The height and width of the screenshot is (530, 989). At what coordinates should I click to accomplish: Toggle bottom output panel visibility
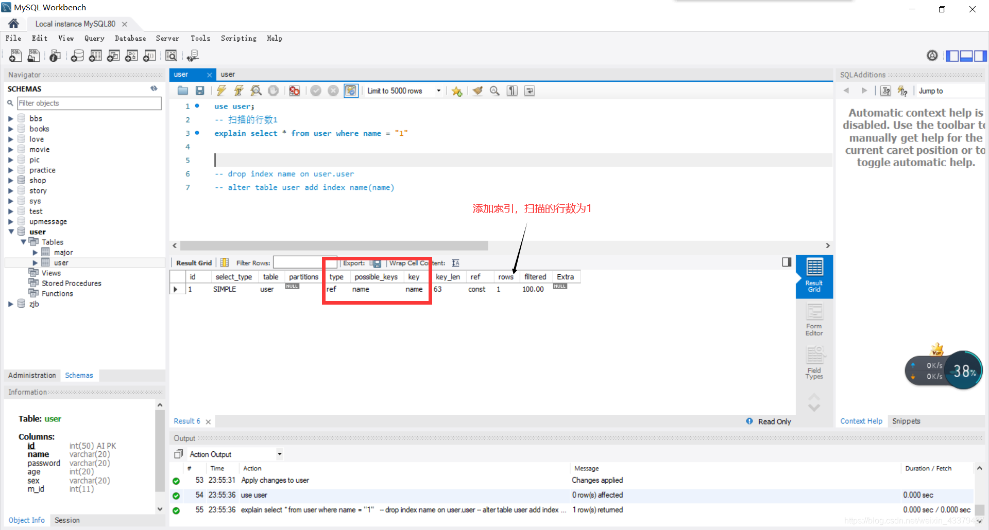[x=966, y=56]
